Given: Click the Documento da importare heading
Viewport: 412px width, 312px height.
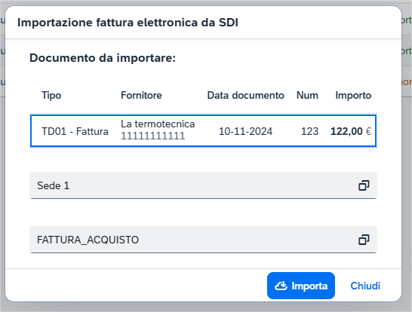Looking at the screenshot, I should pos(103,58).
